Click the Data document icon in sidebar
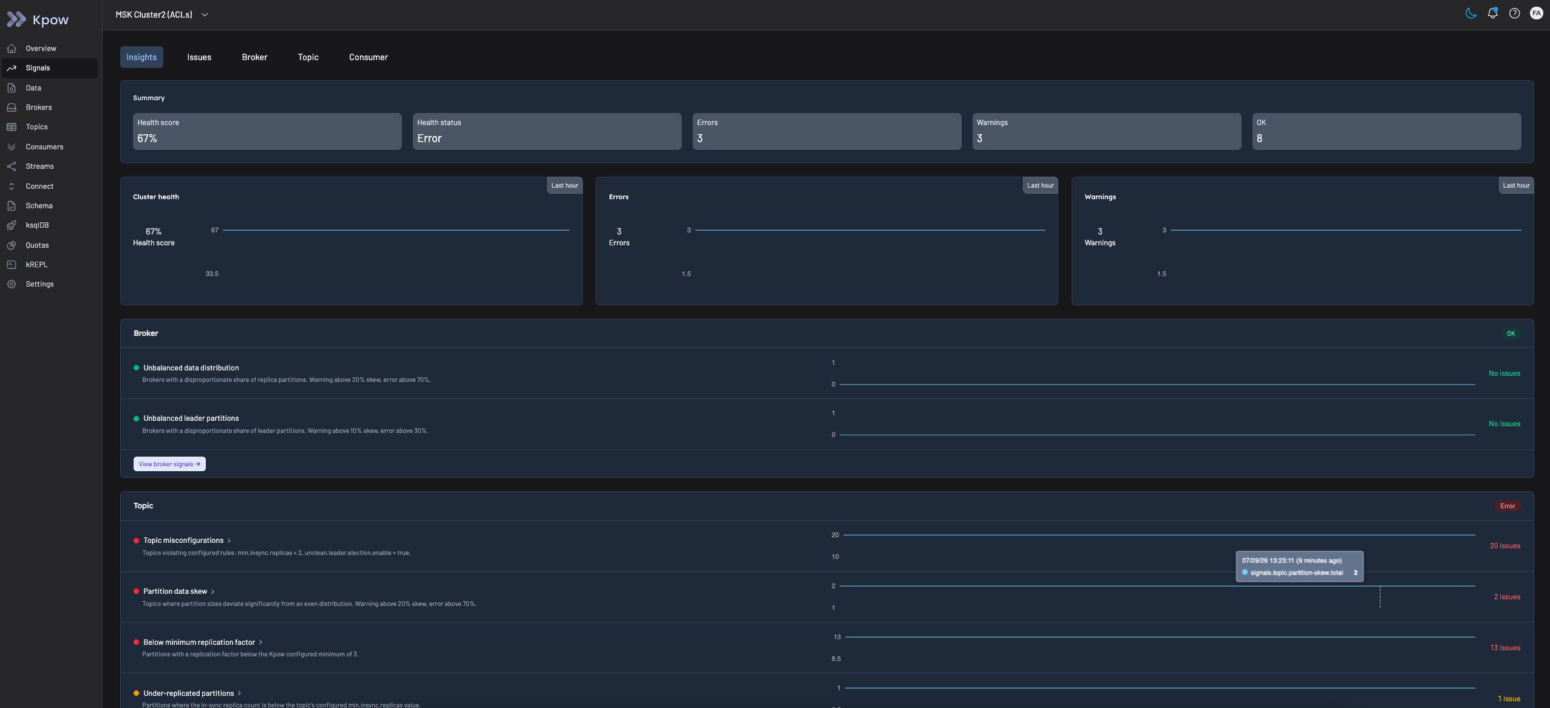This screenshot has height=708, width=1550. pos(12,88)
